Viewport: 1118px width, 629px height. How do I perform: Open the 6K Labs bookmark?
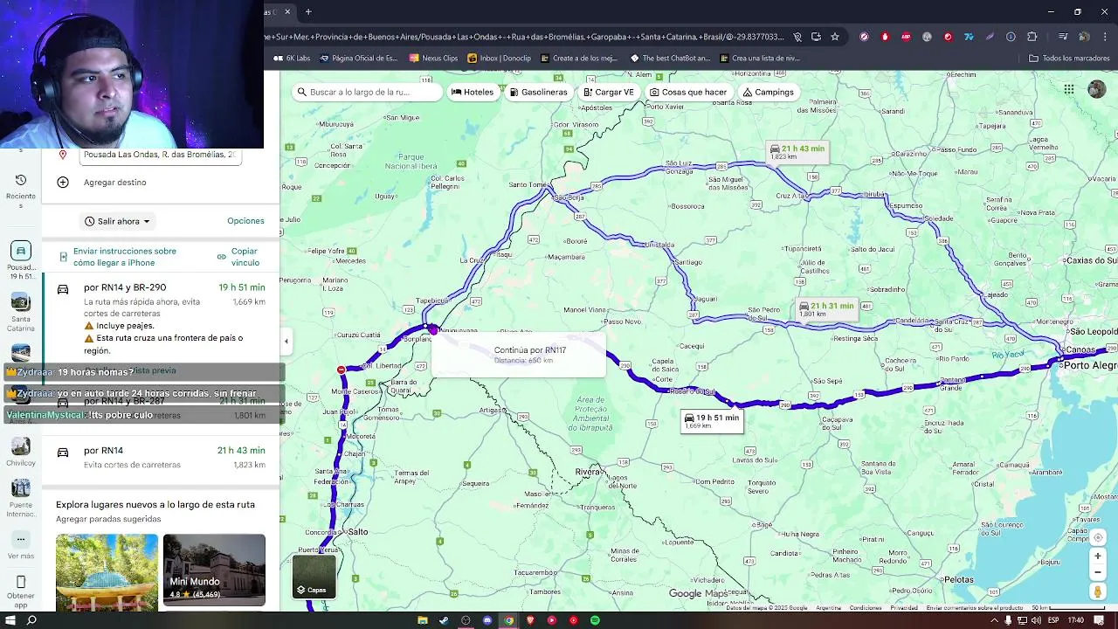[x=292, y=59]
